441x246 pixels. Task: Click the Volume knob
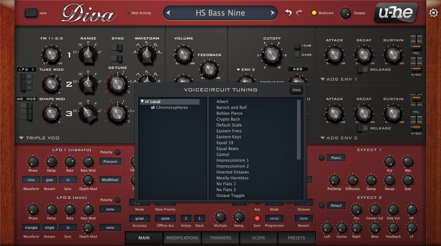point(183,55)
